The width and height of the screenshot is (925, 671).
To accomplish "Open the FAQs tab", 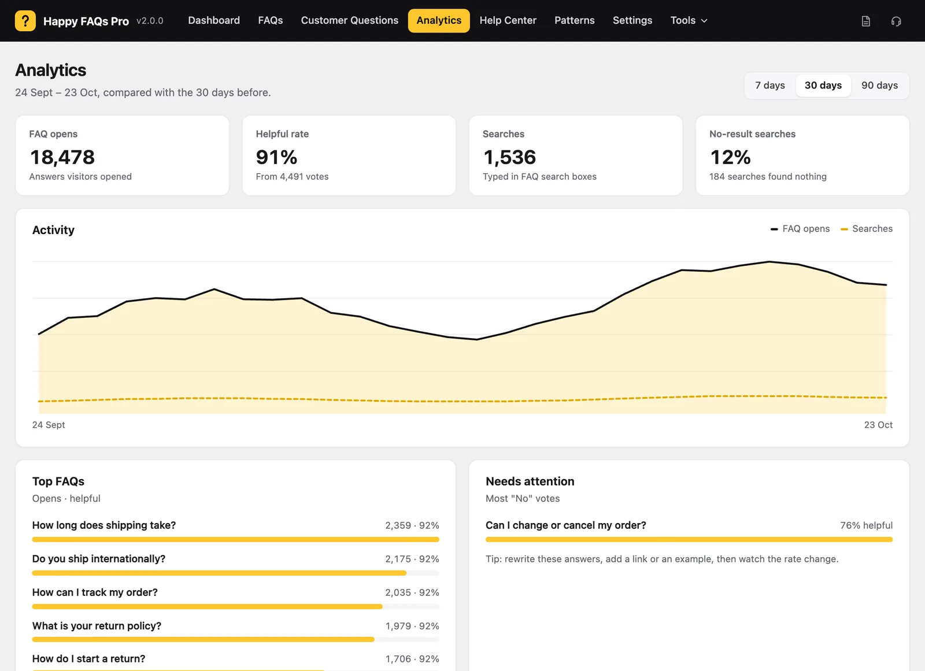I will 271,20.
